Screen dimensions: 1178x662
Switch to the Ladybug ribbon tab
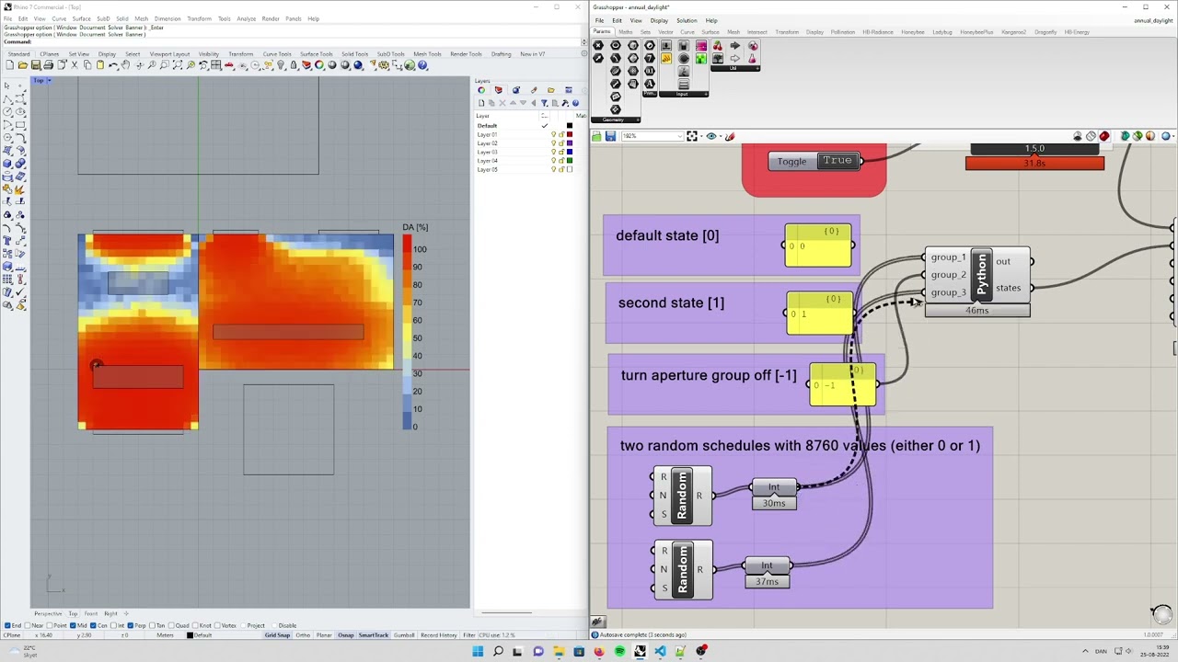[941, 32]
